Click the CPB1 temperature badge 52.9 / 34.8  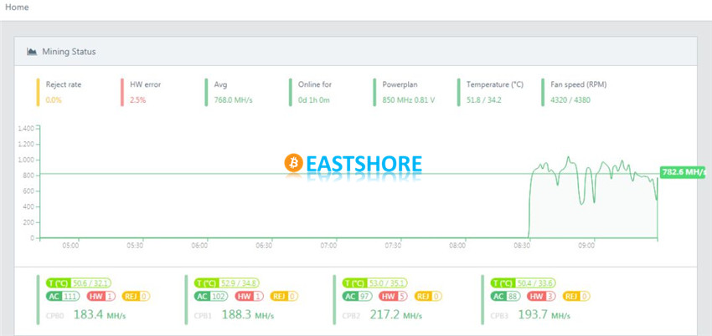pyautogui.click(x=226, y=283)
